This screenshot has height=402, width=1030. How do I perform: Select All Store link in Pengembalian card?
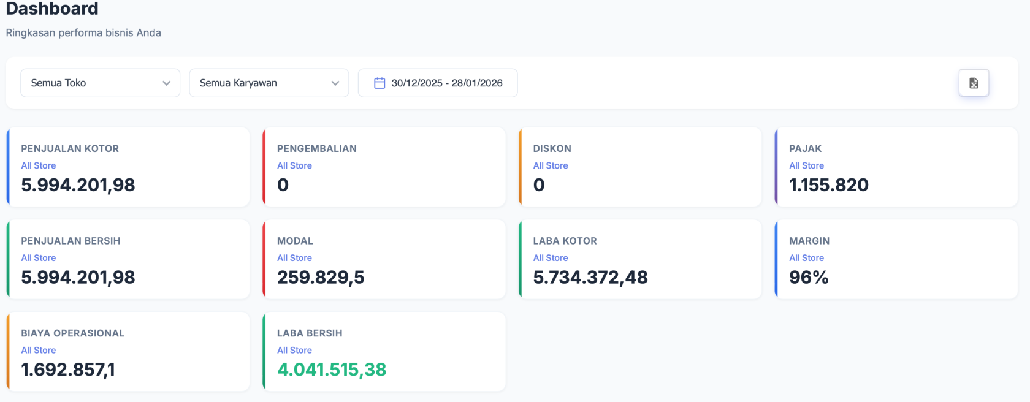click(x=294, y=165)
